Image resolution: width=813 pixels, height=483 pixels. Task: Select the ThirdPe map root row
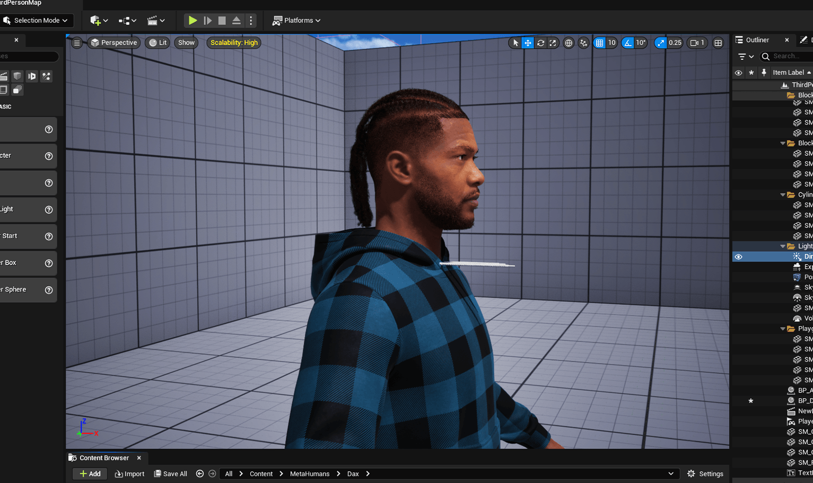point(773,85)
